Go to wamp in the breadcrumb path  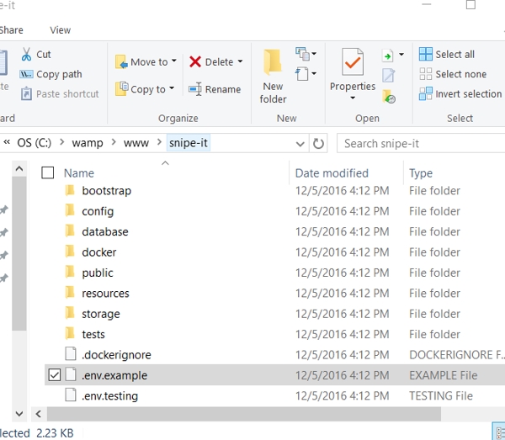[x=88, y=142]
